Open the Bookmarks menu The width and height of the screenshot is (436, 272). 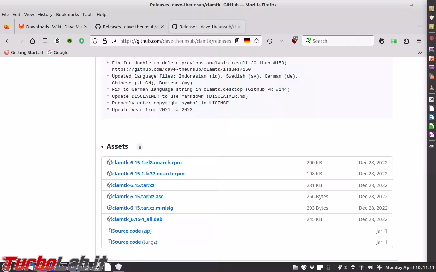pos(67,14)
